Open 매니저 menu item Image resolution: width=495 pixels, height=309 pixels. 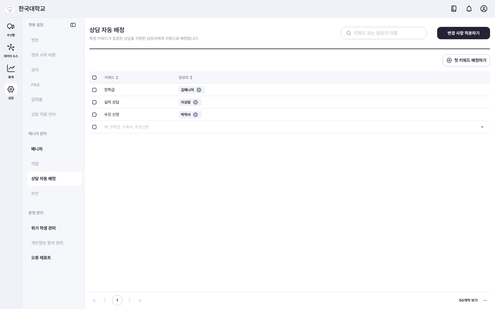pos(54,149)
